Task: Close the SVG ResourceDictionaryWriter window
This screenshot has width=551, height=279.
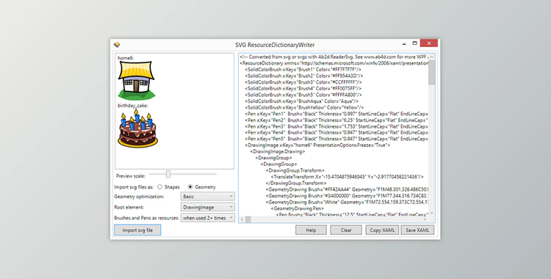Action: (429, 43)
